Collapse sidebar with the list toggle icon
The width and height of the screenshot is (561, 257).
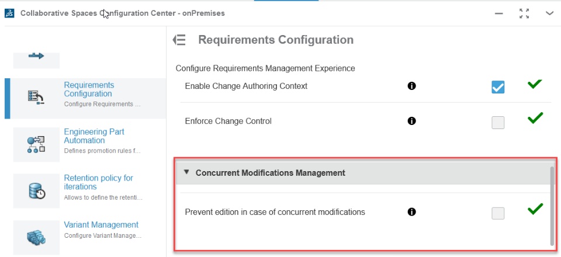(179, 40)
